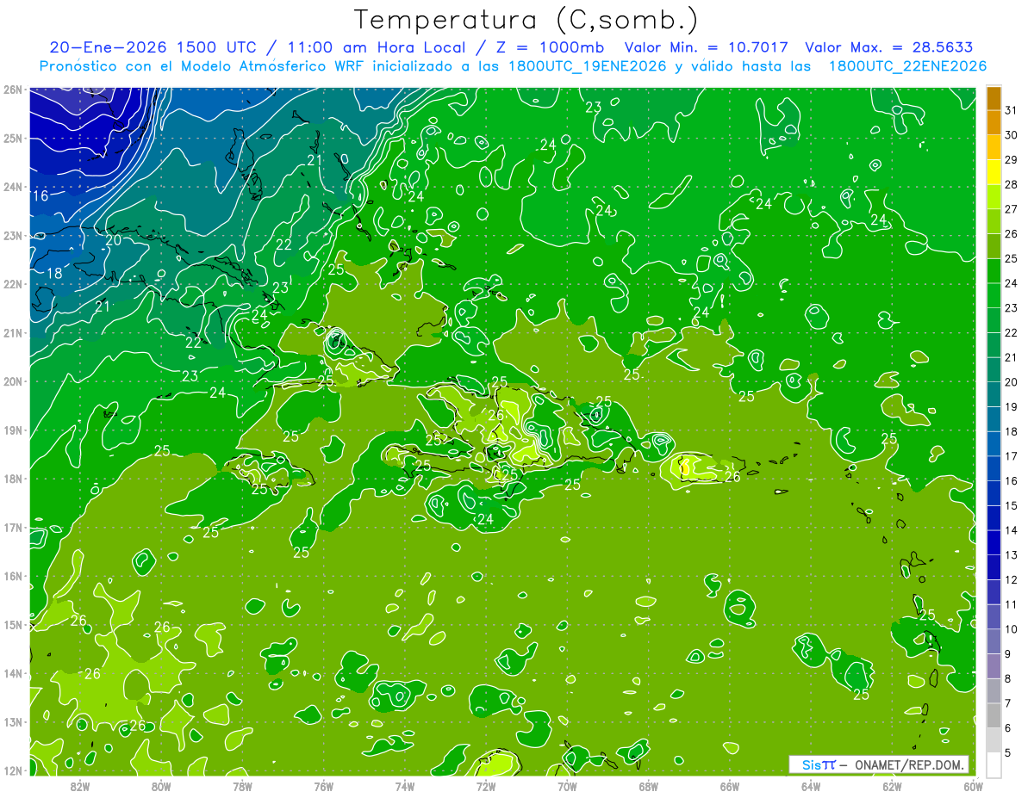
Task: Click the latitude axis label 26N
Action: tap(12, 90)
